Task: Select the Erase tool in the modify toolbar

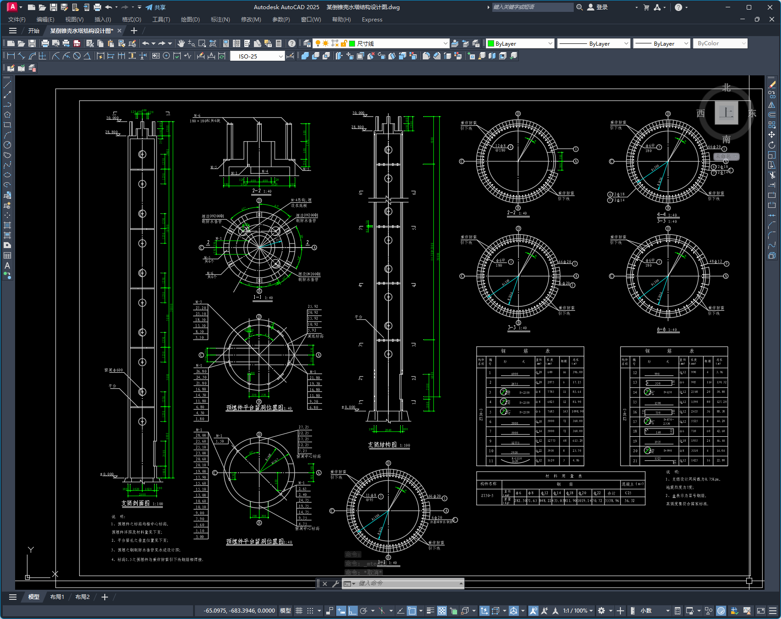Action: tap(772, 85)
